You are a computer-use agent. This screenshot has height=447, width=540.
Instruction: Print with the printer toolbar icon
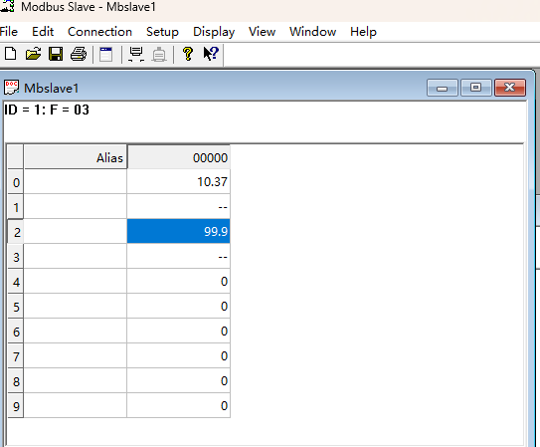tap(79, 54)
